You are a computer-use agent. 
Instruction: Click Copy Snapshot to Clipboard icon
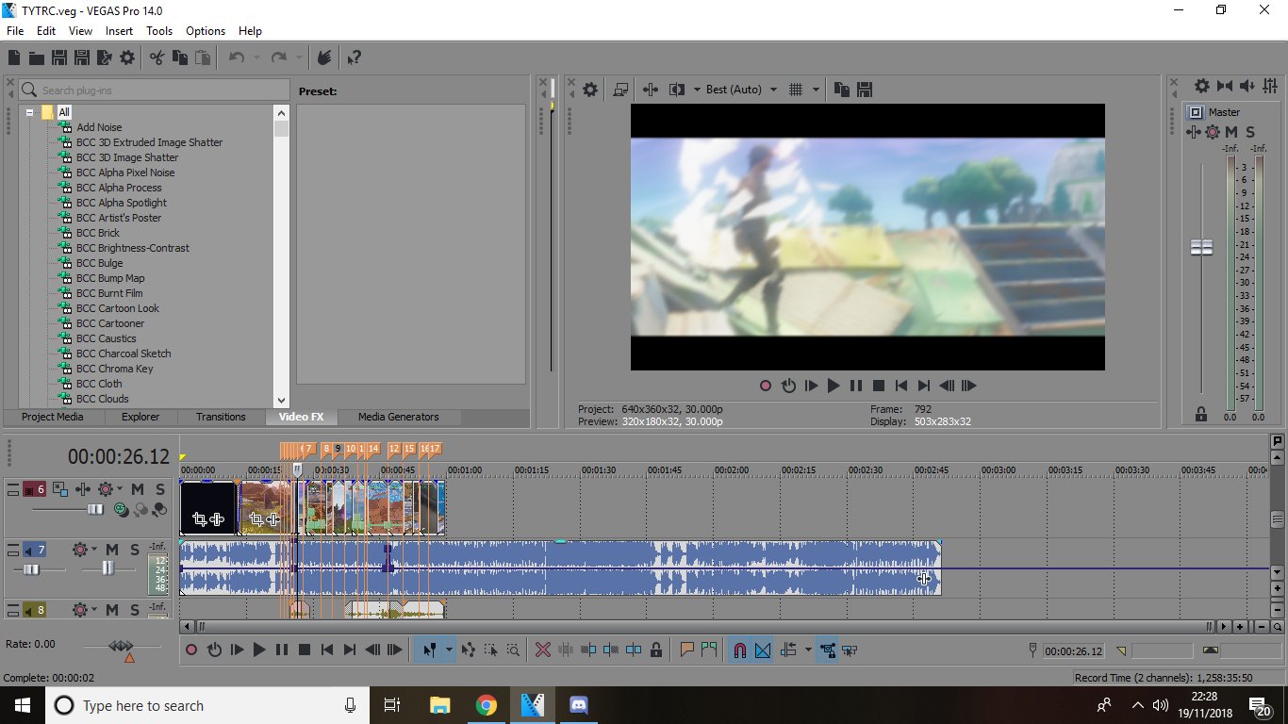(842, 90)
